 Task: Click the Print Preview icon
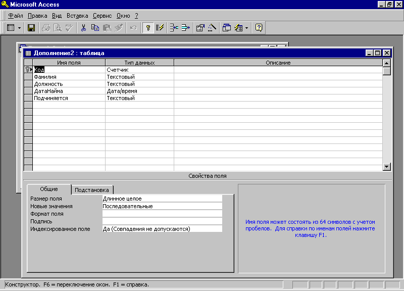point(58,28)
